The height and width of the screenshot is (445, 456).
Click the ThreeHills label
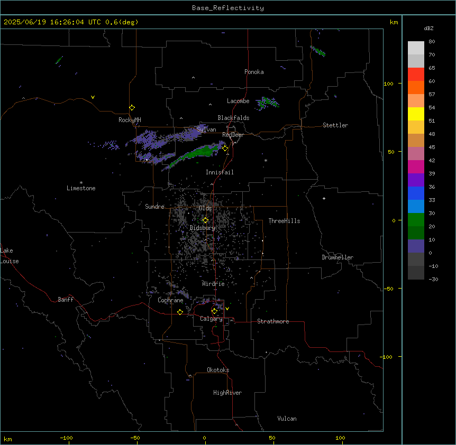[x=284, y=221]
